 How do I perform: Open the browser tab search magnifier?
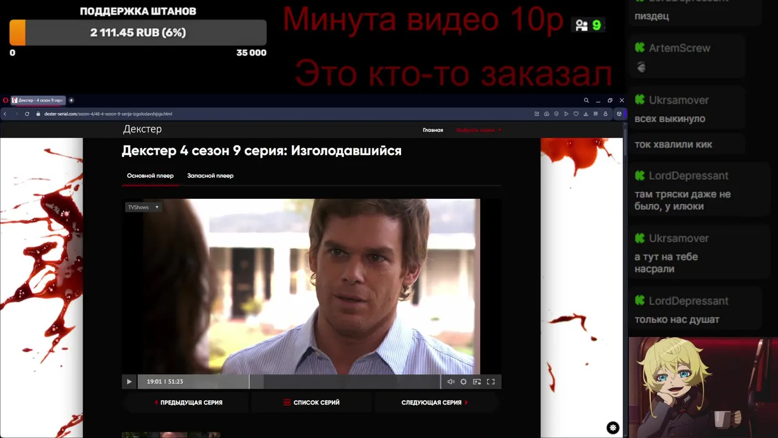pos(586,100)
